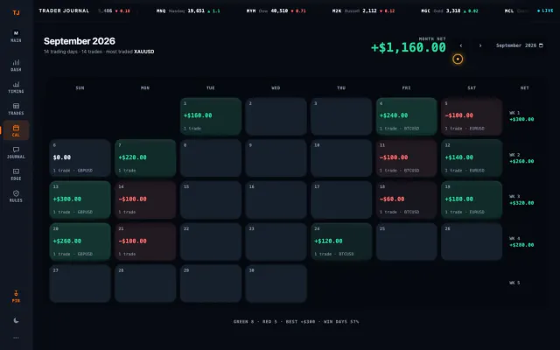
Task: Open the MAIN account selector in the sidebar
Action: tap(16, 37)
